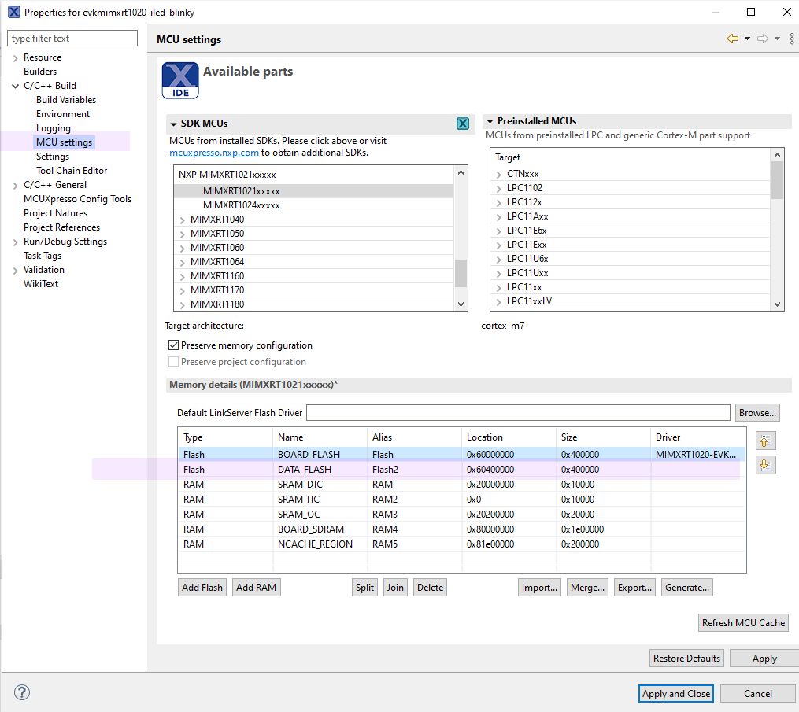
Task: Disable Preserve memory configuration
Action: [x=174, y=345]
